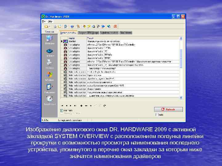Click the yellow star toolbar icon

tap(89, 26)
